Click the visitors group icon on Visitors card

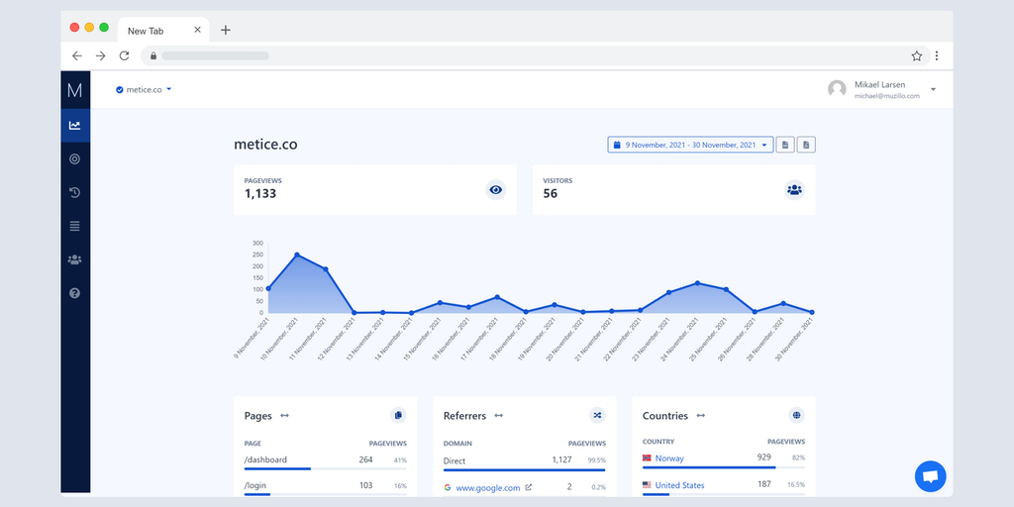pyautogui.click(x=794, y=190)
